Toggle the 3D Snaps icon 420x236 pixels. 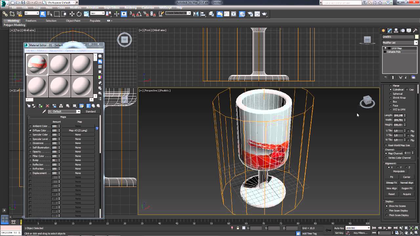(x=132, y=14)
